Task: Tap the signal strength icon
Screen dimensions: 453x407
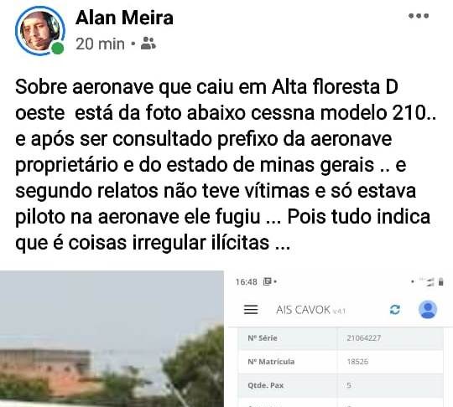Action: tap(430, 282)
